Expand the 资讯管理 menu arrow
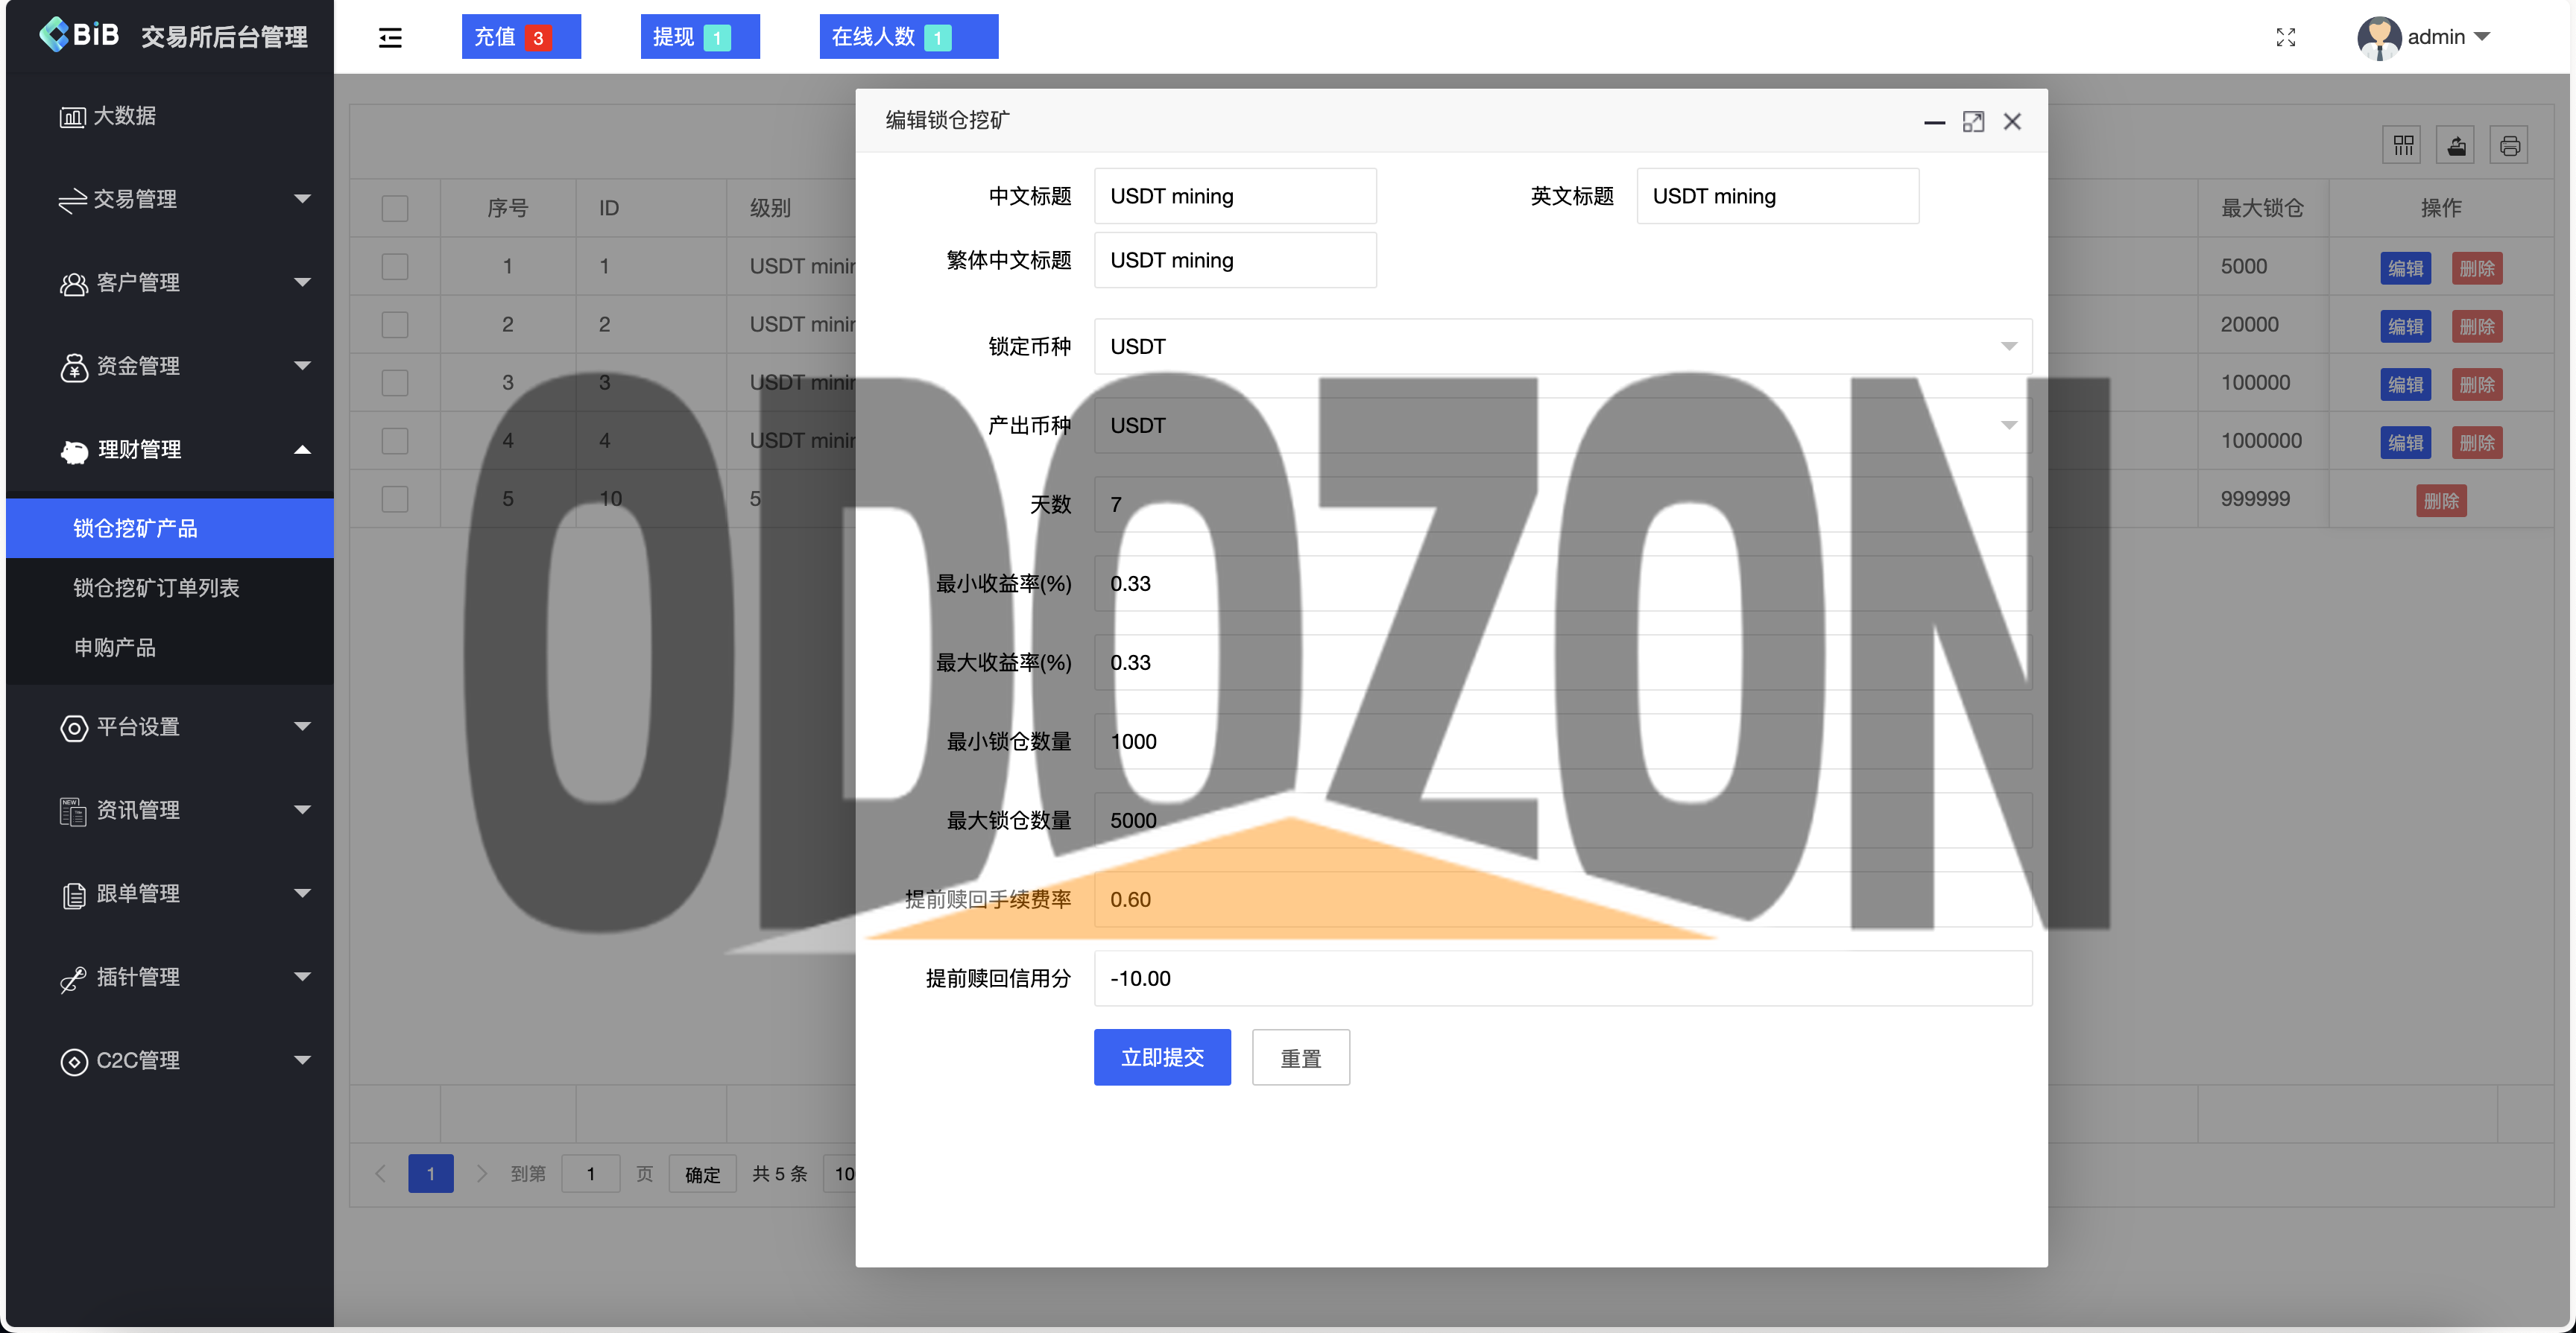Viewport: 2576px width, 1333px height. coord(302,809)
